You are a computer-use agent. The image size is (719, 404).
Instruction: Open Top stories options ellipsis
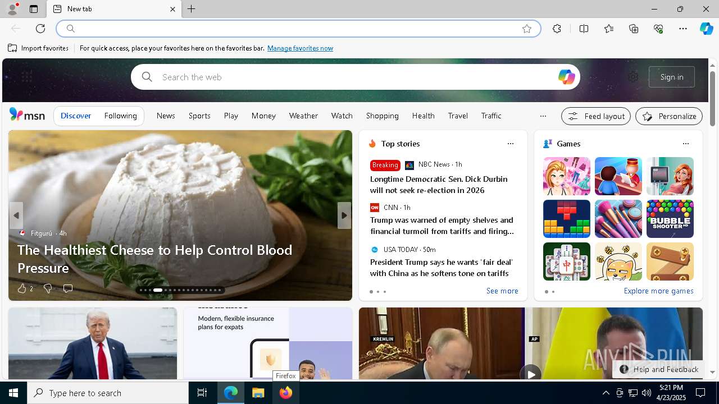click(x=511, y=144)
